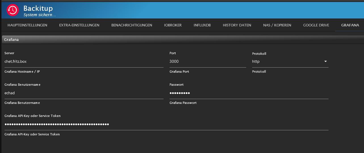This screenshot has height=153, width=364.
Task: Click the http value in the Protokoll field
Action: click(x=256, y=61)
